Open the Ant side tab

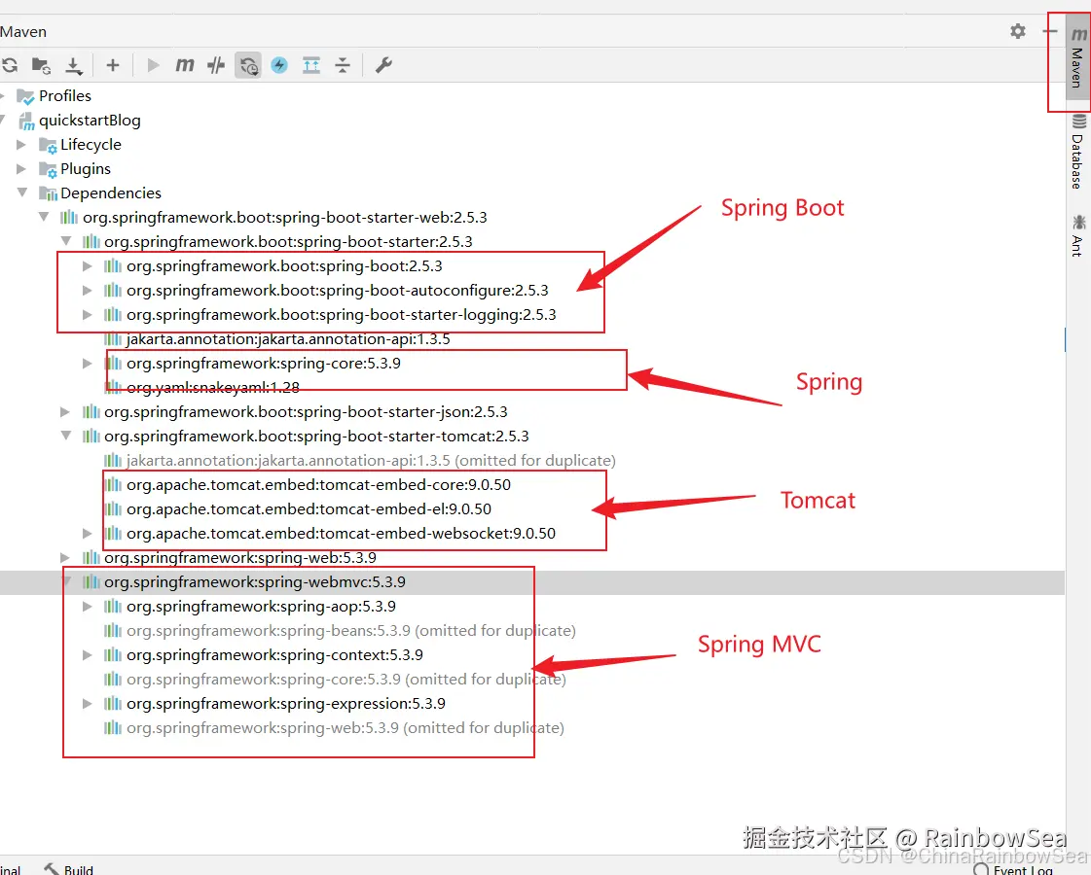click(x=1077, y=235)
